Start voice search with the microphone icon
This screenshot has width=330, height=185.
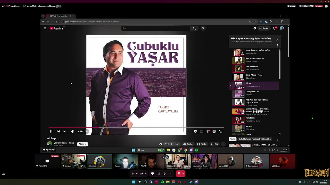(203, 28)
